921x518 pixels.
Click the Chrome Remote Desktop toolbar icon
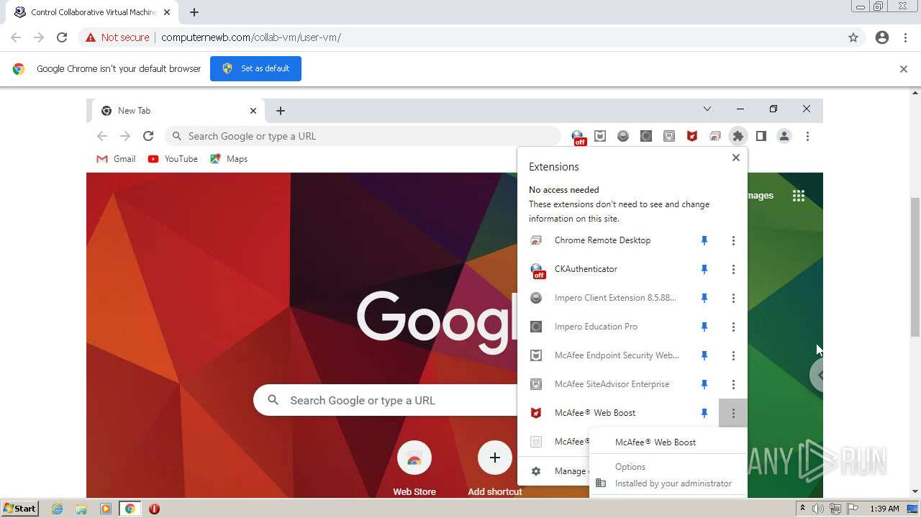[715, 136]
